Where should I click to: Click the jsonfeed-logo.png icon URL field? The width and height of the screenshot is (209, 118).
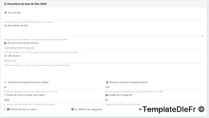point(104,48)
